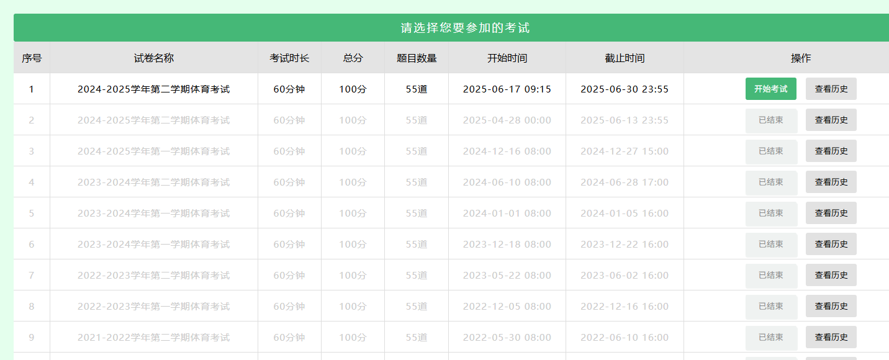The width and height of the screenshot is (889, 360).
Task: Click start time 2022-12-05 08:00
Action: click(x=507, y=307)
